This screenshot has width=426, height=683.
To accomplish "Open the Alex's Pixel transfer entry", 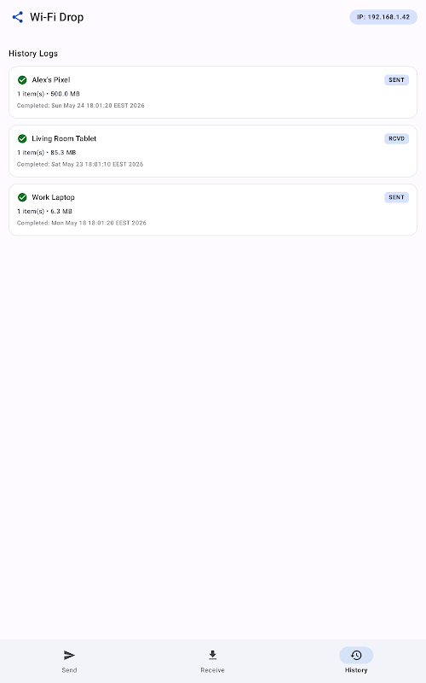I will (x=213, y=92).
